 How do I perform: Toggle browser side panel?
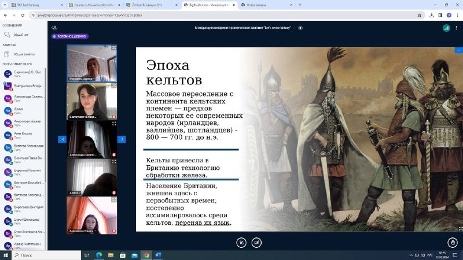click(440, 16)
